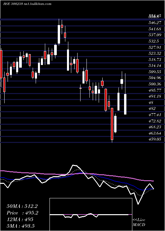This screenshot has height=231, width=165.
Task: Click the 523.32 price axis label
Action: tap(154, 53)
